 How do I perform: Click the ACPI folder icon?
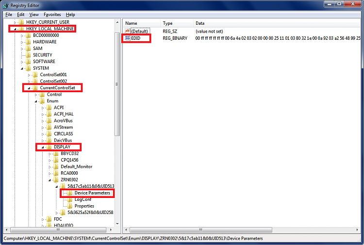click(x=49, y=107)
